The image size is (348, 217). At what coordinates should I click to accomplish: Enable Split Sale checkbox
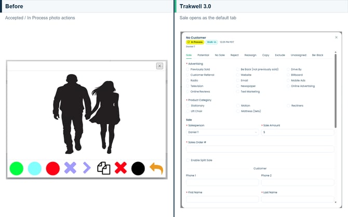coord(188,160)
